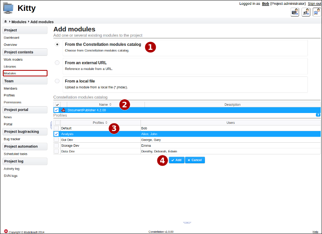Screen dimensions: 322x234
Task: Click the Add button
Action: [177, 160]
